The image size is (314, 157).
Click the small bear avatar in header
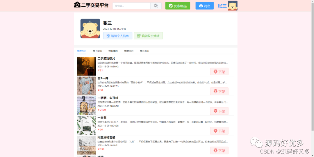point(233,6)
